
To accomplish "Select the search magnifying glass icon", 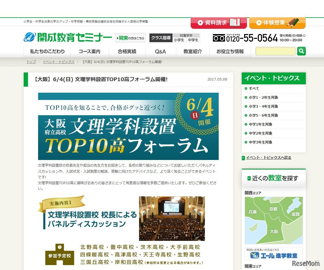I will click(x=301, y=51).
